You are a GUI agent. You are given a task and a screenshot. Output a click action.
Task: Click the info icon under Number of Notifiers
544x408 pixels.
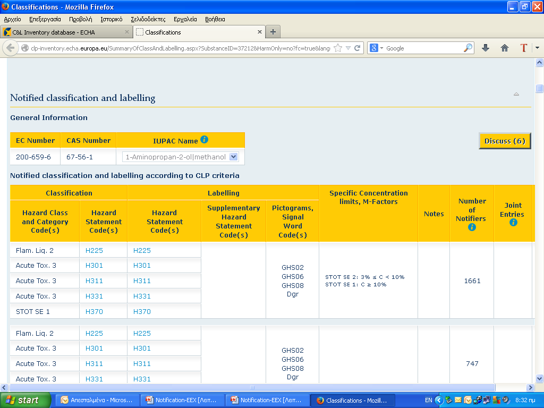(x=472, y=227)
